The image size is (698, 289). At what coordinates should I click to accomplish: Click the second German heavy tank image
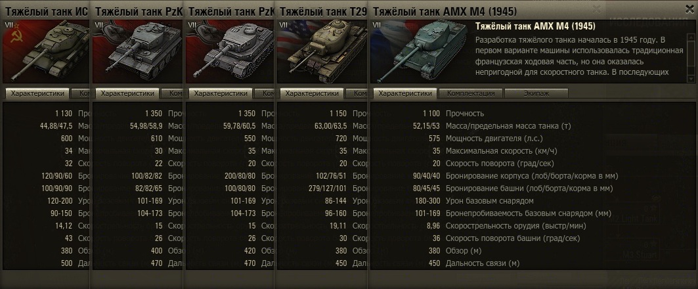[230, 52]
